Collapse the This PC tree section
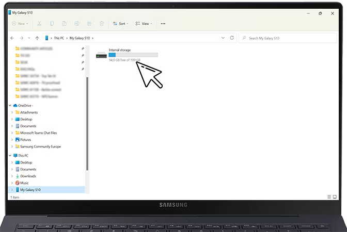Image resolution: width=347 pixels, height=232 pixels. (10, 155)
